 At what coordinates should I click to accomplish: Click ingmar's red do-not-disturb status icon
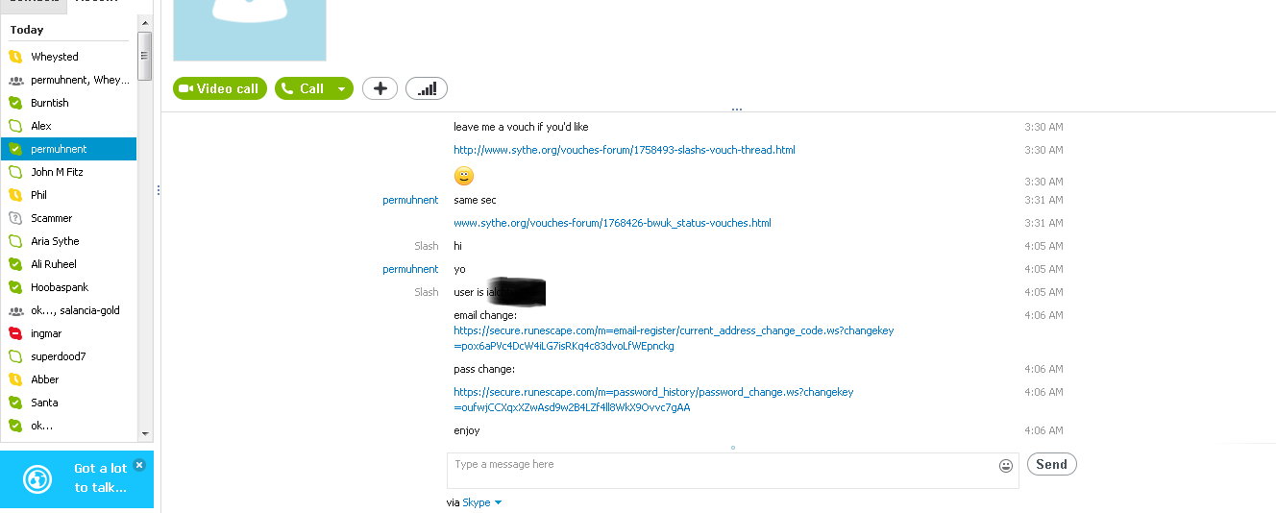[15, 333]
